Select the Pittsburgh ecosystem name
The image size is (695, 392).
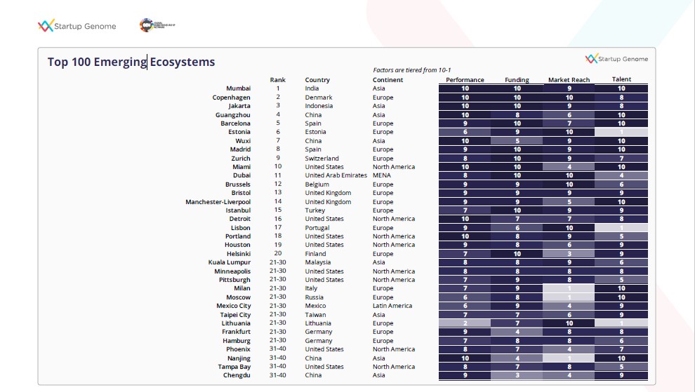click(x=235, y=280)
